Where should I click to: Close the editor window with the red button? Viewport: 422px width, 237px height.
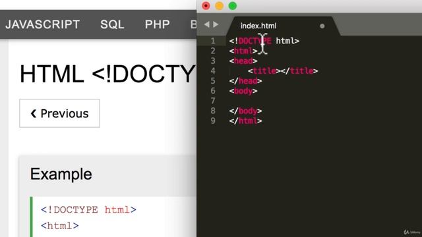[x=206, y=6]
